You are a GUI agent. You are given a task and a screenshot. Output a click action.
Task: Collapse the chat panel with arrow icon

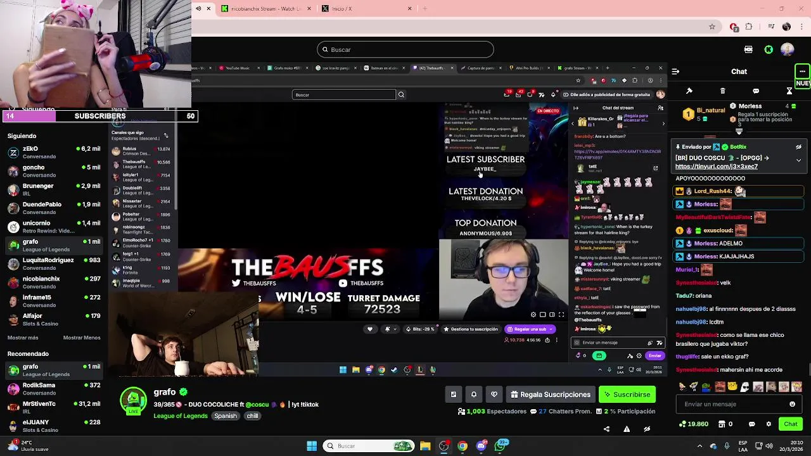coord(675,72)
